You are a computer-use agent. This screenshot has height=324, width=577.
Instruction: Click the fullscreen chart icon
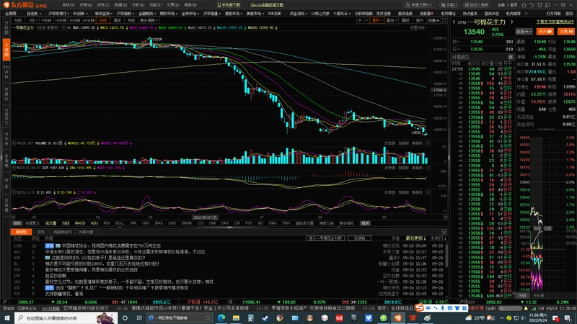pos(444,21)
